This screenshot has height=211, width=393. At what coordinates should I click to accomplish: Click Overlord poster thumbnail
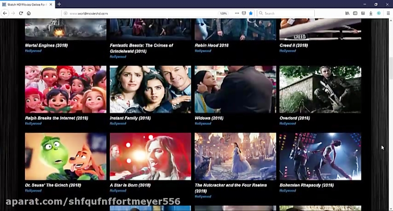(x=321, y=89)
